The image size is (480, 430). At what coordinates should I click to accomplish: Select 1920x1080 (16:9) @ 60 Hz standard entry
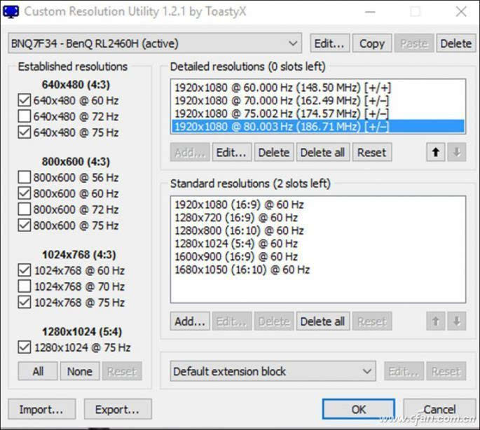point(317,204)
